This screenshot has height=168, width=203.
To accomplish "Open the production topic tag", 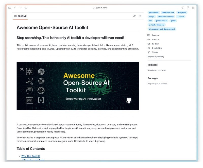I will click(x=154, y=12).
